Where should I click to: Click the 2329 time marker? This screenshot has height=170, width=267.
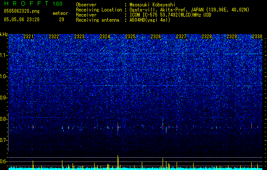click(232, 37)
